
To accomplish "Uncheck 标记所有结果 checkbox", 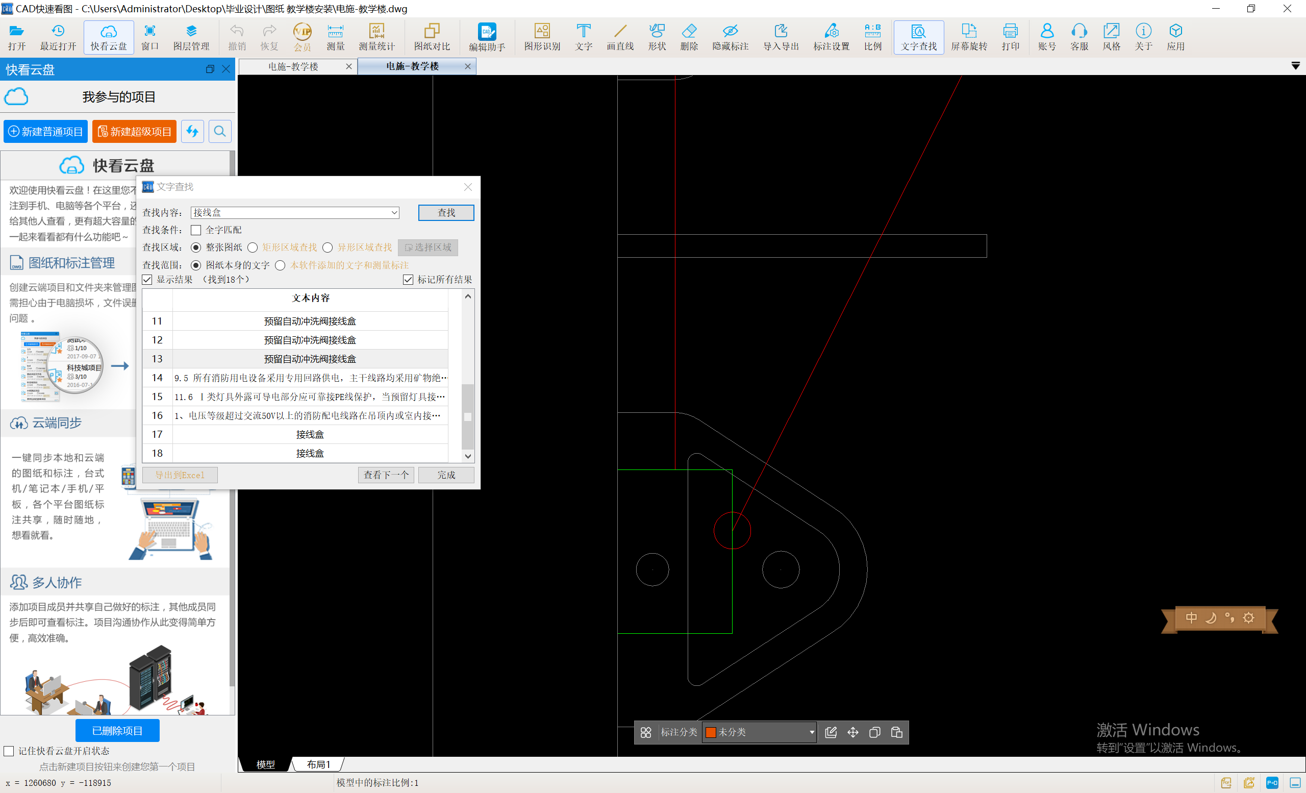I will (x=408, y=279).
